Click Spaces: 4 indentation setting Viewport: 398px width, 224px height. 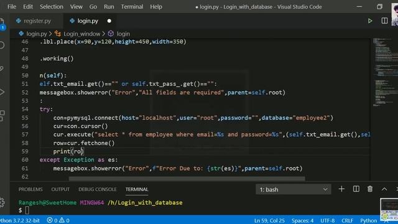pyautogui.click(x=302, y=220)
